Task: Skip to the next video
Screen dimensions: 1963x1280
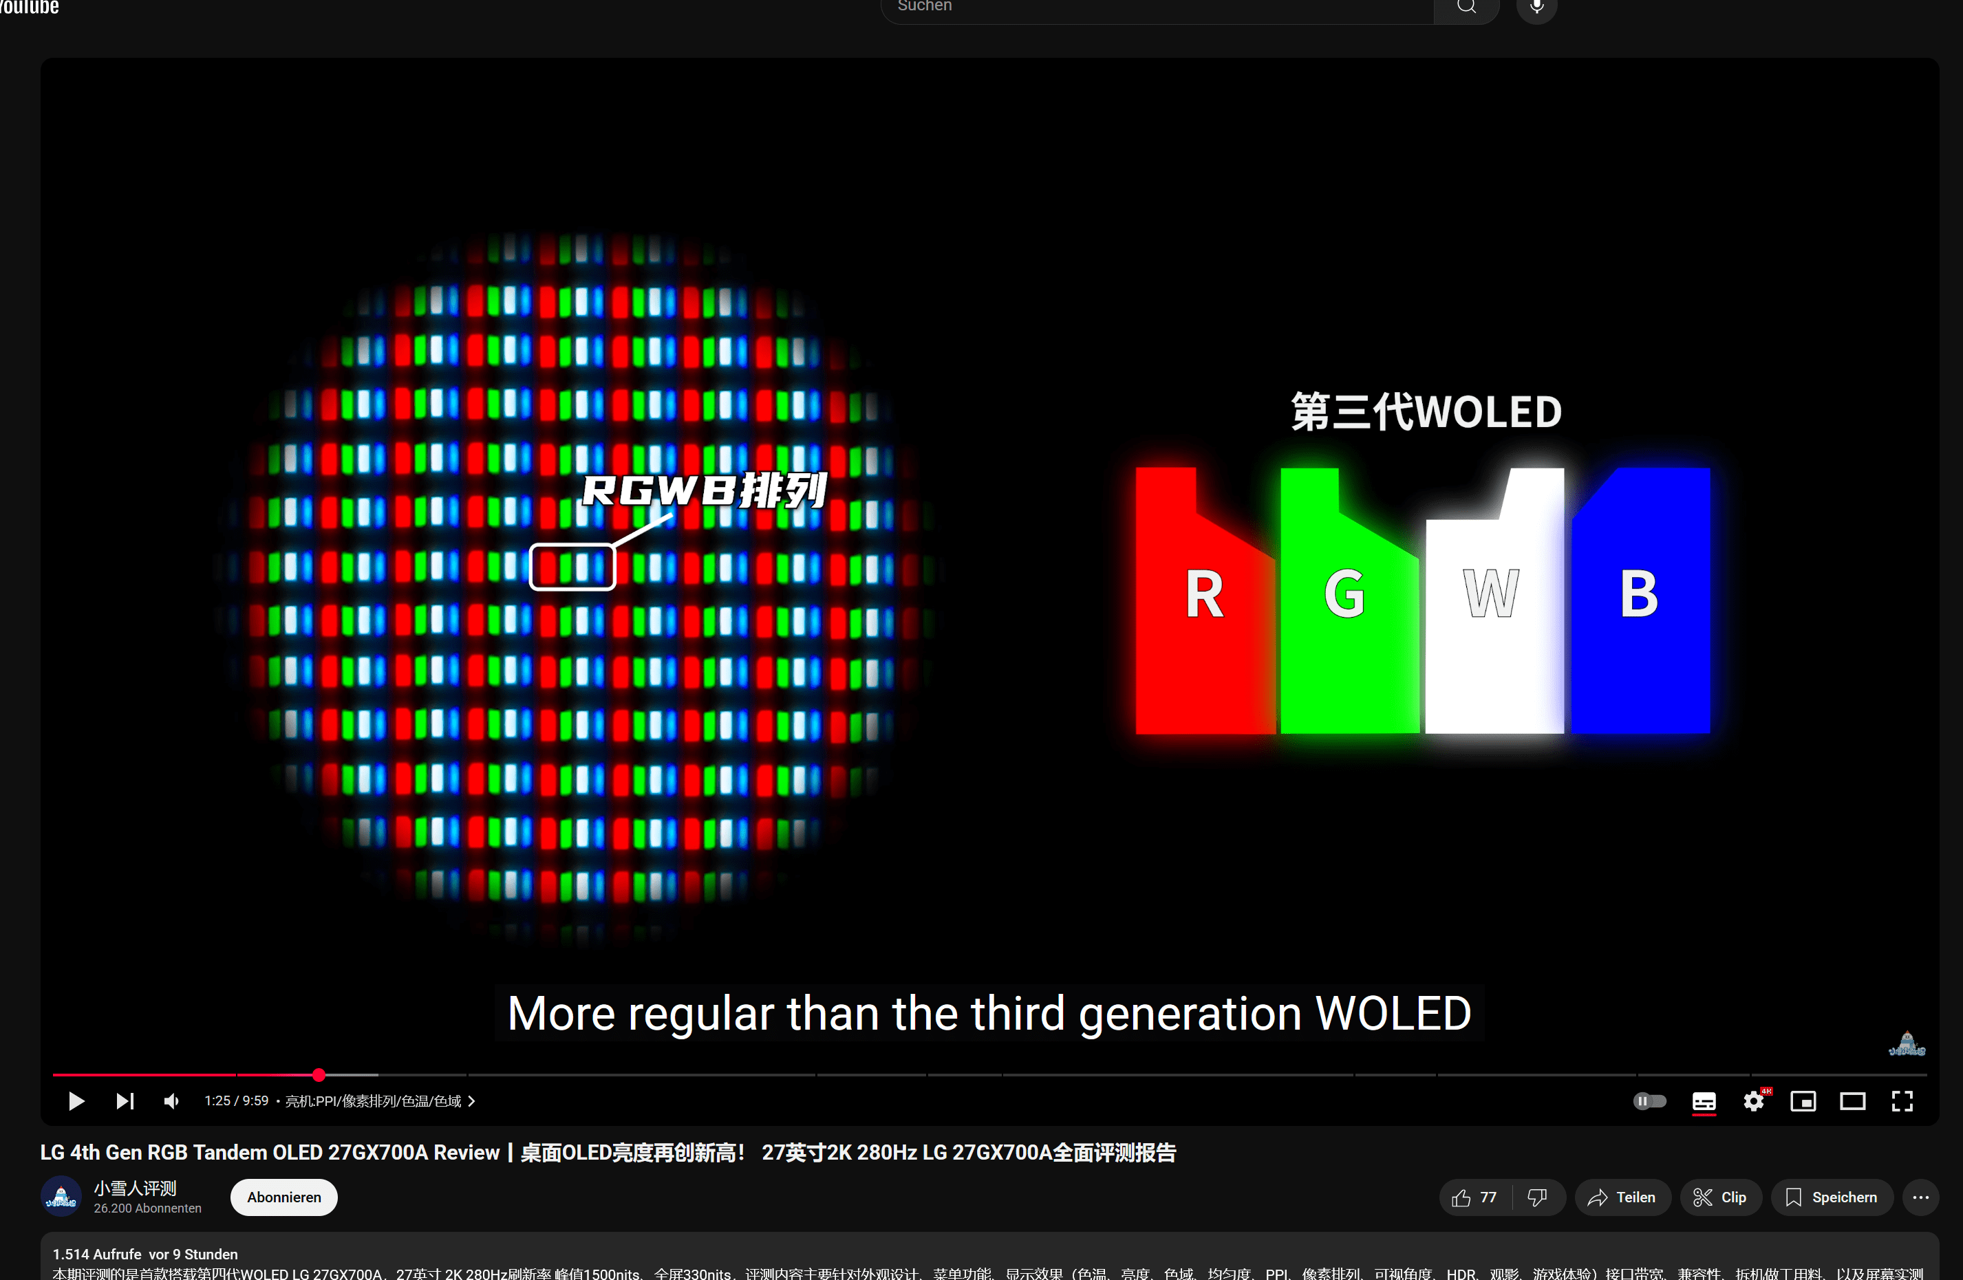Action: (125, 1101)
